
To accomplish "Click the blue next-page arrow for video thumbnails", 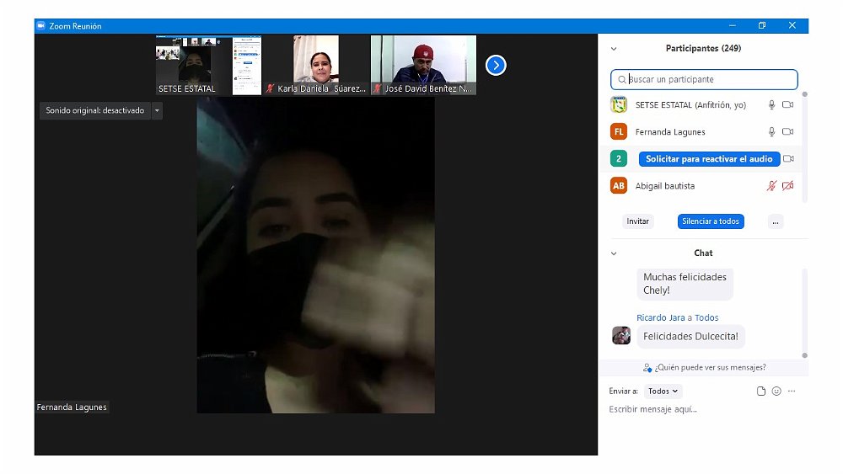I will pyautogui.click(x=496, y=65).
